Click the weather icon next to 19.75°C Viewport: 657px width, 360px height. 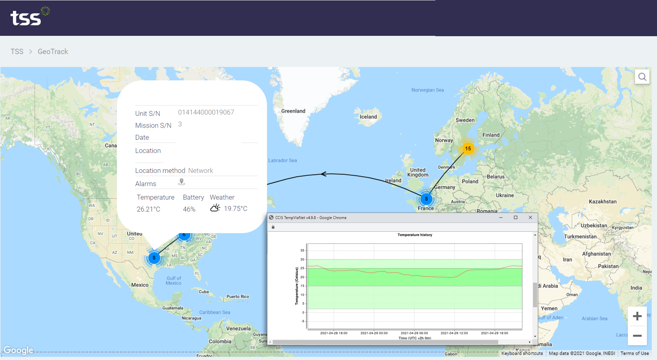point(215,208)
